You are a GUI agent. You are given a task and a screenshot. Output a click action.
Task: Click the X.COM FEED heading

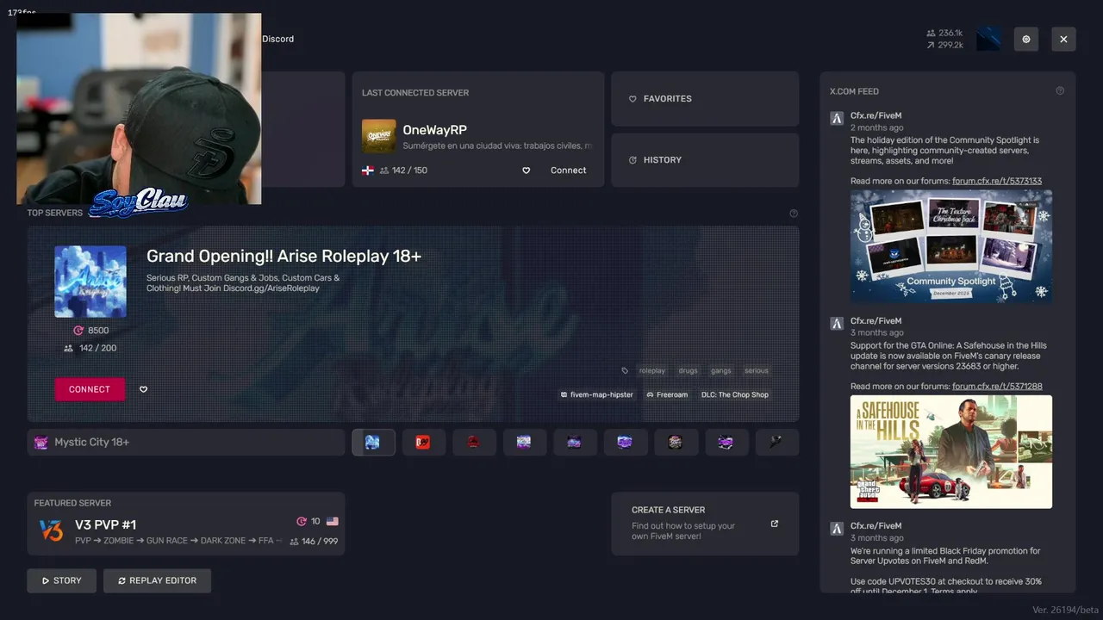pyautogui.click(x=855, y=91)
